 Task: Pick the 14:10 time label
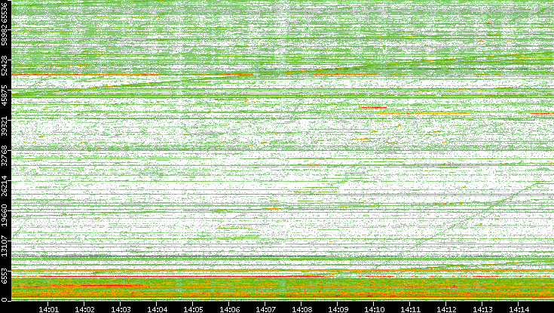coord(374,309)
